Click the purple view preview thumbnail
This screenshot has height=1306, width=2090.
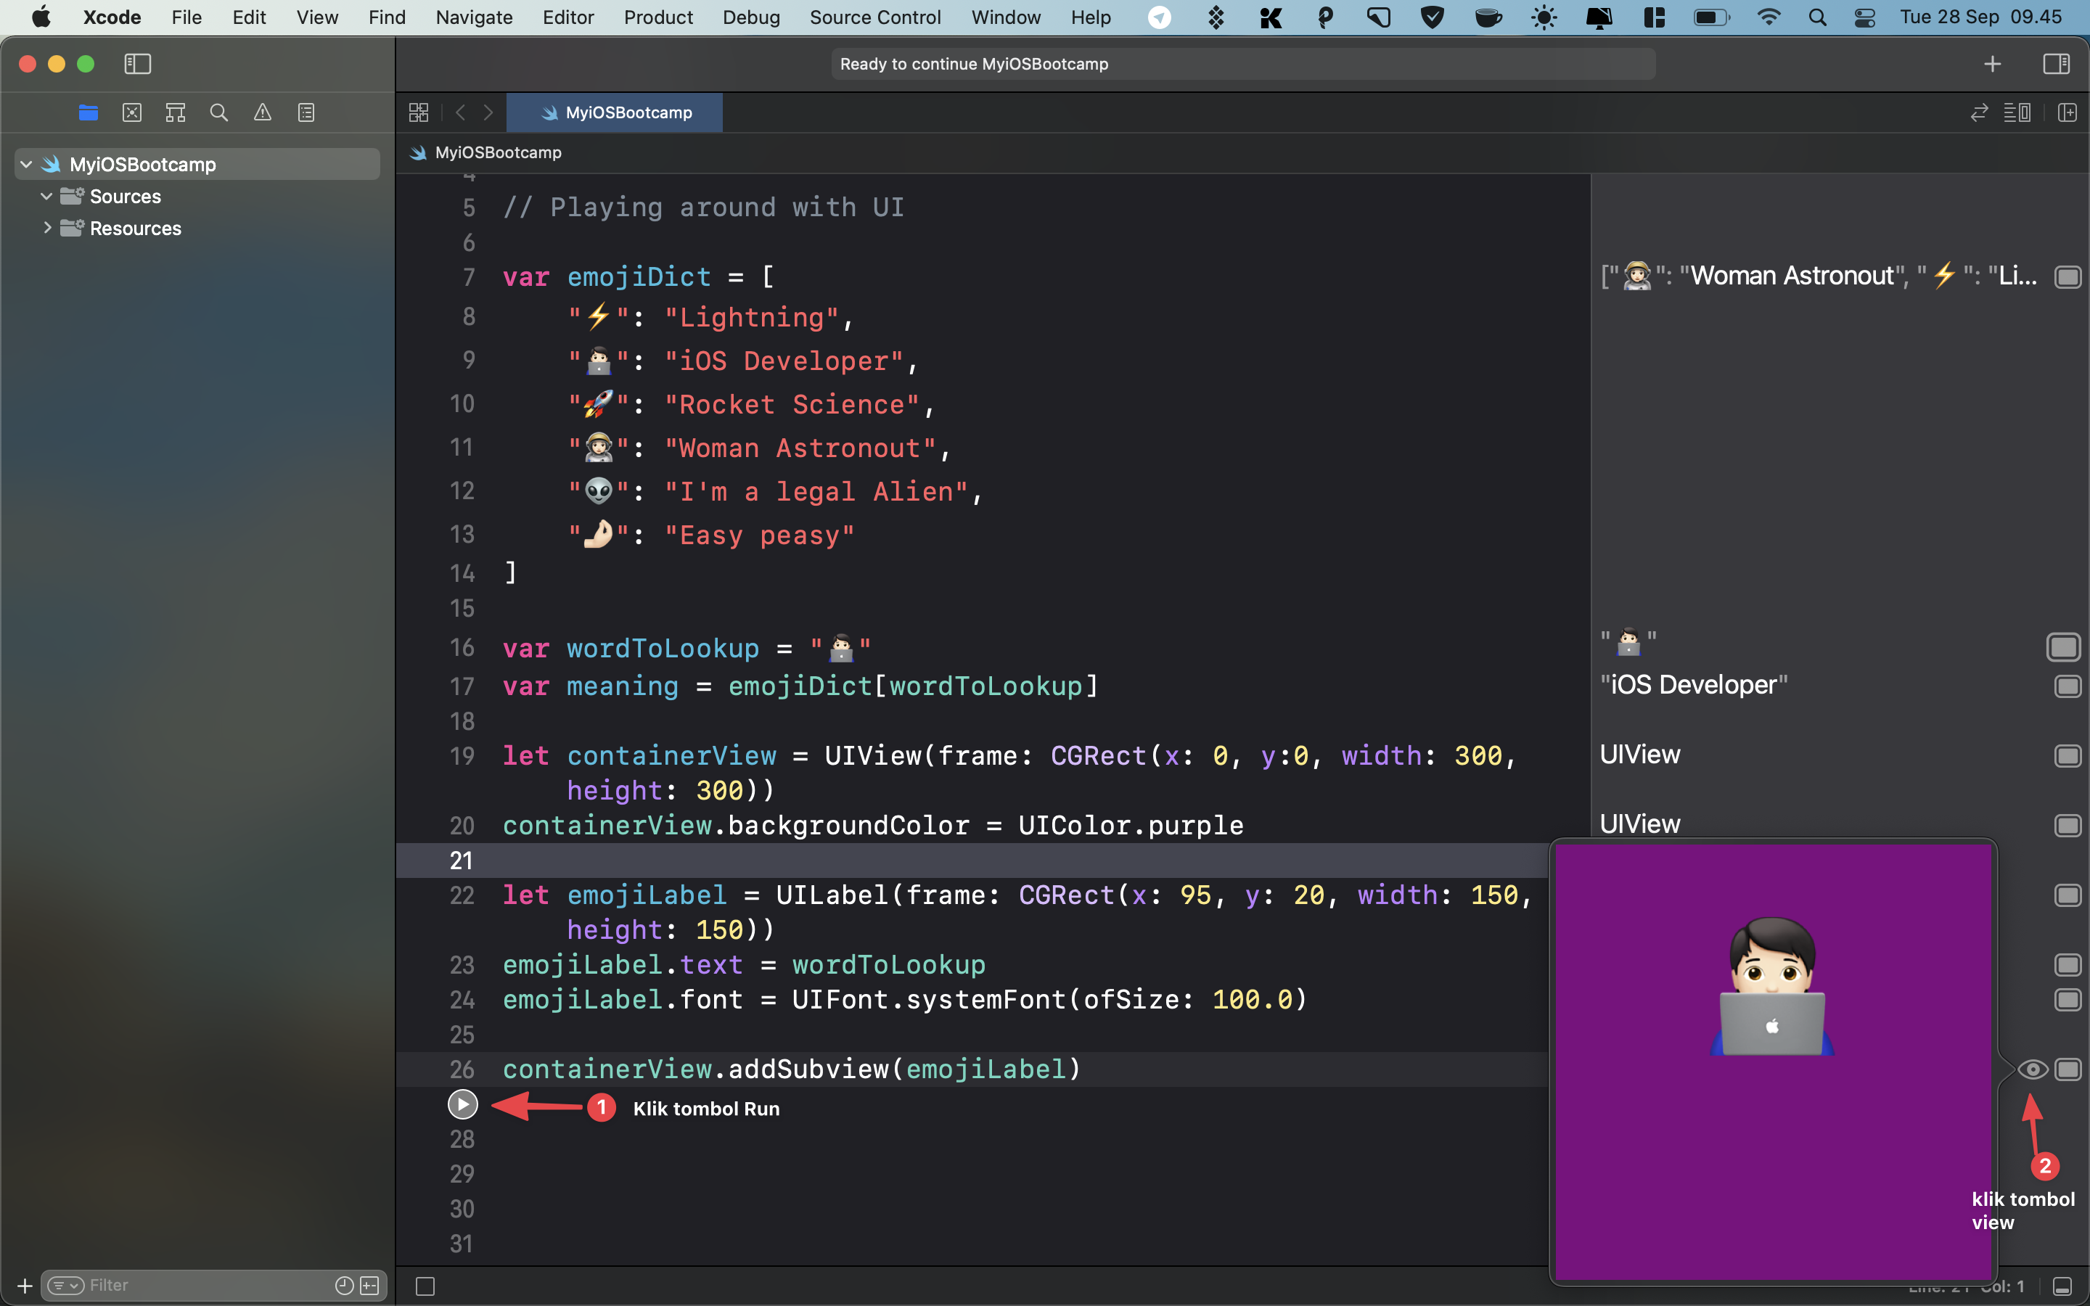coord(1773,1061)
